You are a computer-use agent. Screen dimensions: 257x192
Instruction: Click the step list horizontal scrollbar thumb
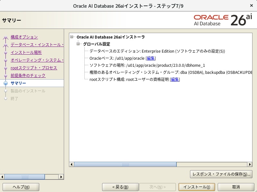25,177
